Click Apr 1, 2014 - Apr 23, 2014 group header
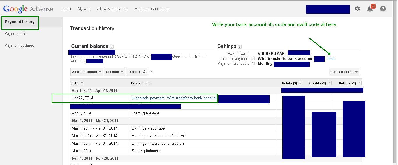 point(94,91)
